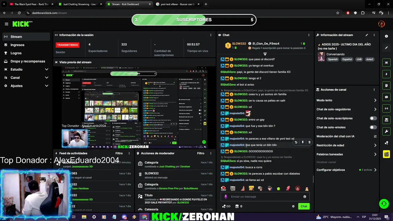Reload the page with browser refresh button
The width and height of the screenshot is (393, 221).
19,13
